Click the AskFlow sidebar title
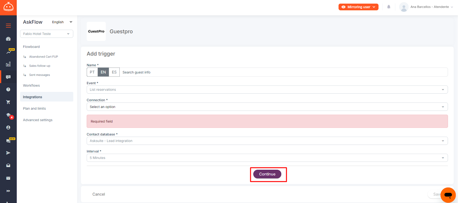 [33, 22]
